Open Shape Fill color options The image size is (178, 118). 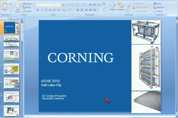click(139, 4)
